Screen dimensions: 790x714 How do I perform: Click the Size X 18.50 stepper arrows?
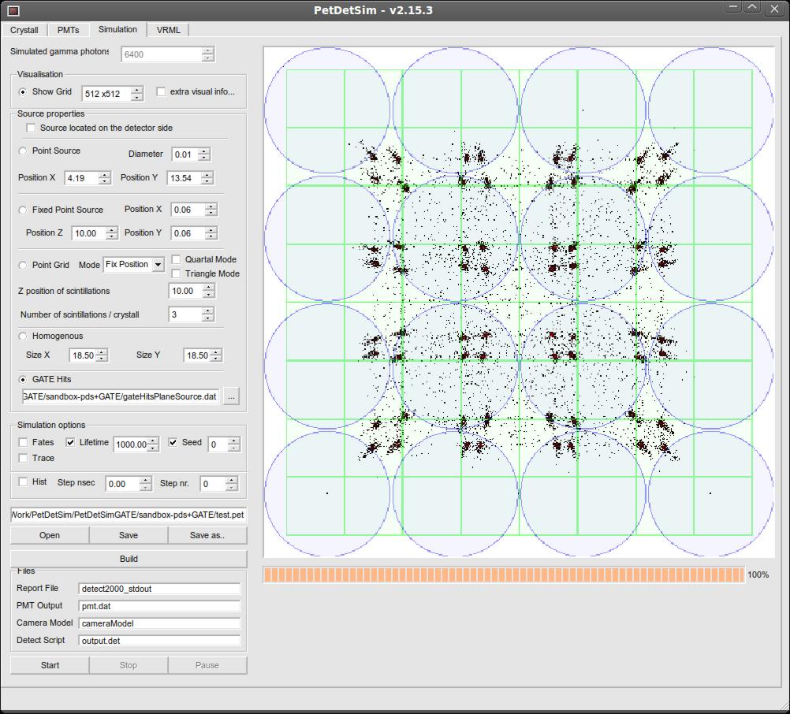coord(101,355)
